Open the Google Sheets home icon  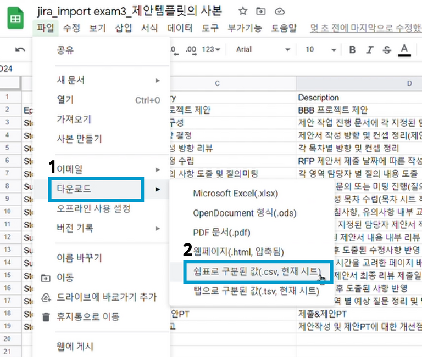coord(15,18)
